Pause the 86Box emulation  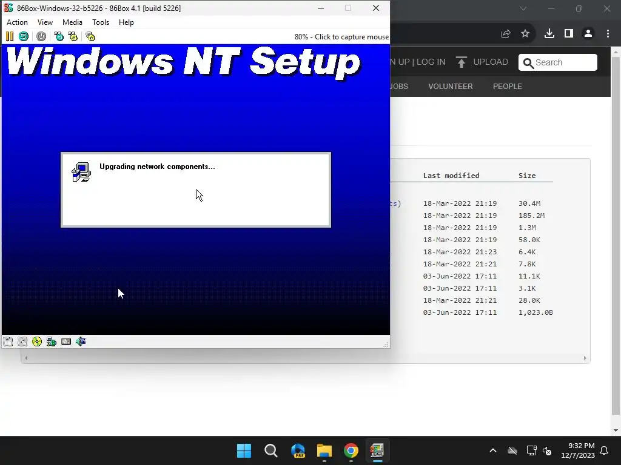[10, 36]
